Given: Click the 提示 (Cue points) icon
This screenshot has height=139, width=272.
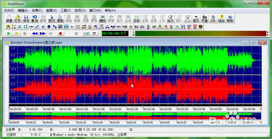Looking at the screenshot, I should [x=196, y=19].
